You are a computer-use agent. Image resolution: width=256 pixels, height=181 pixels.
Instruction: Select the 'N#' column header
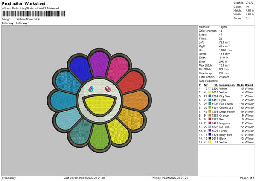pyautogui.click(x=206, y=85)
